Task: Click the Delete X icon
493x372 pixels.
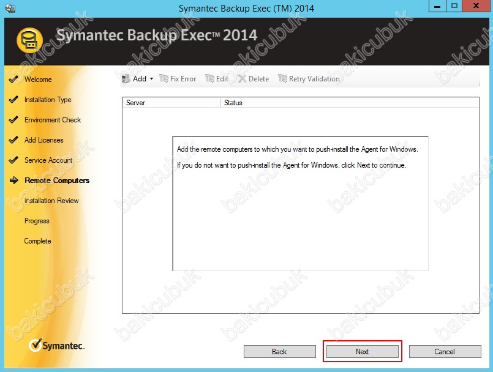Action: coord(242,78)
